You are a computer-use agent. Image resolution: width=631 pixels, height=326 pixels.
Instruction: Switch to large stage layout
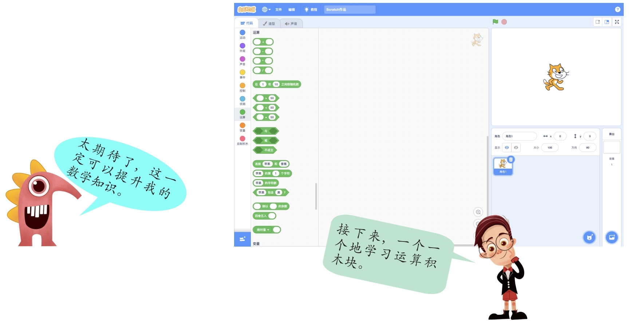(x=607, y=22)
